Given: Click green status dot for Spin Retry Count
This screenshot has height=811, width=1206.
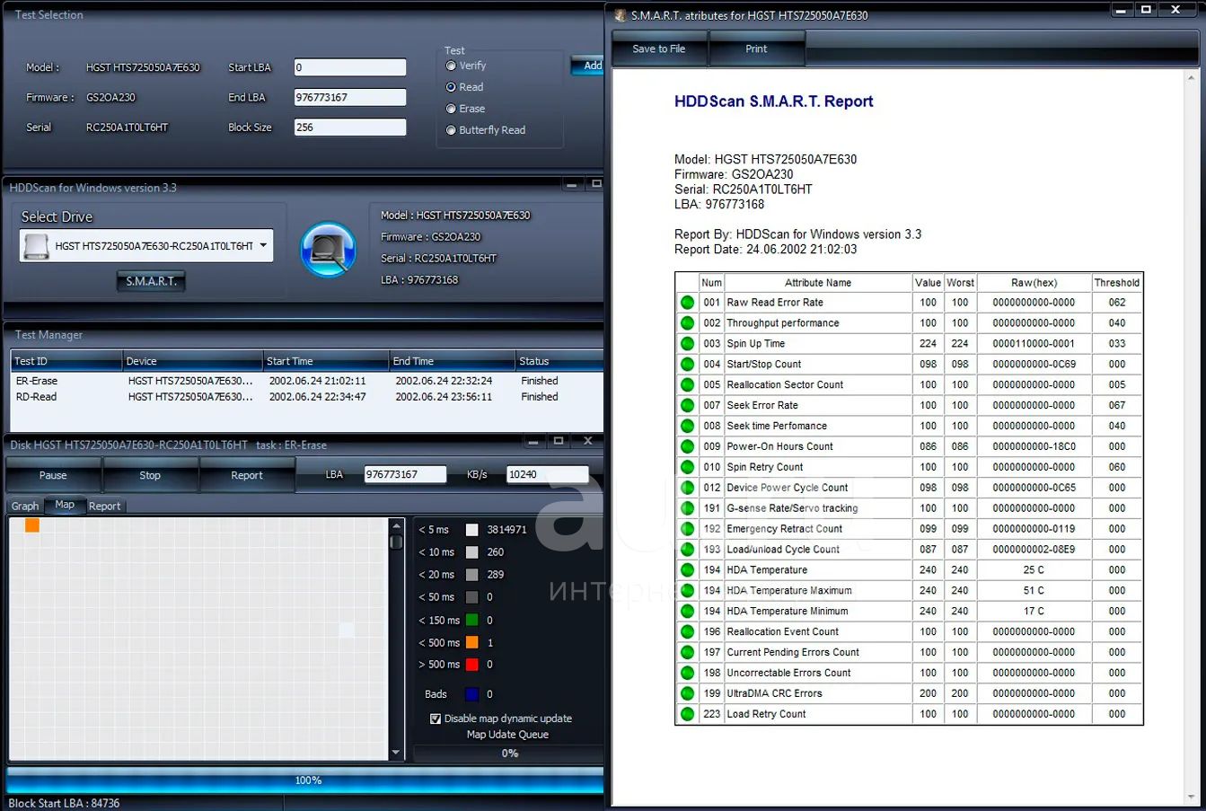Looking at the screenshot, I should 687,467.
